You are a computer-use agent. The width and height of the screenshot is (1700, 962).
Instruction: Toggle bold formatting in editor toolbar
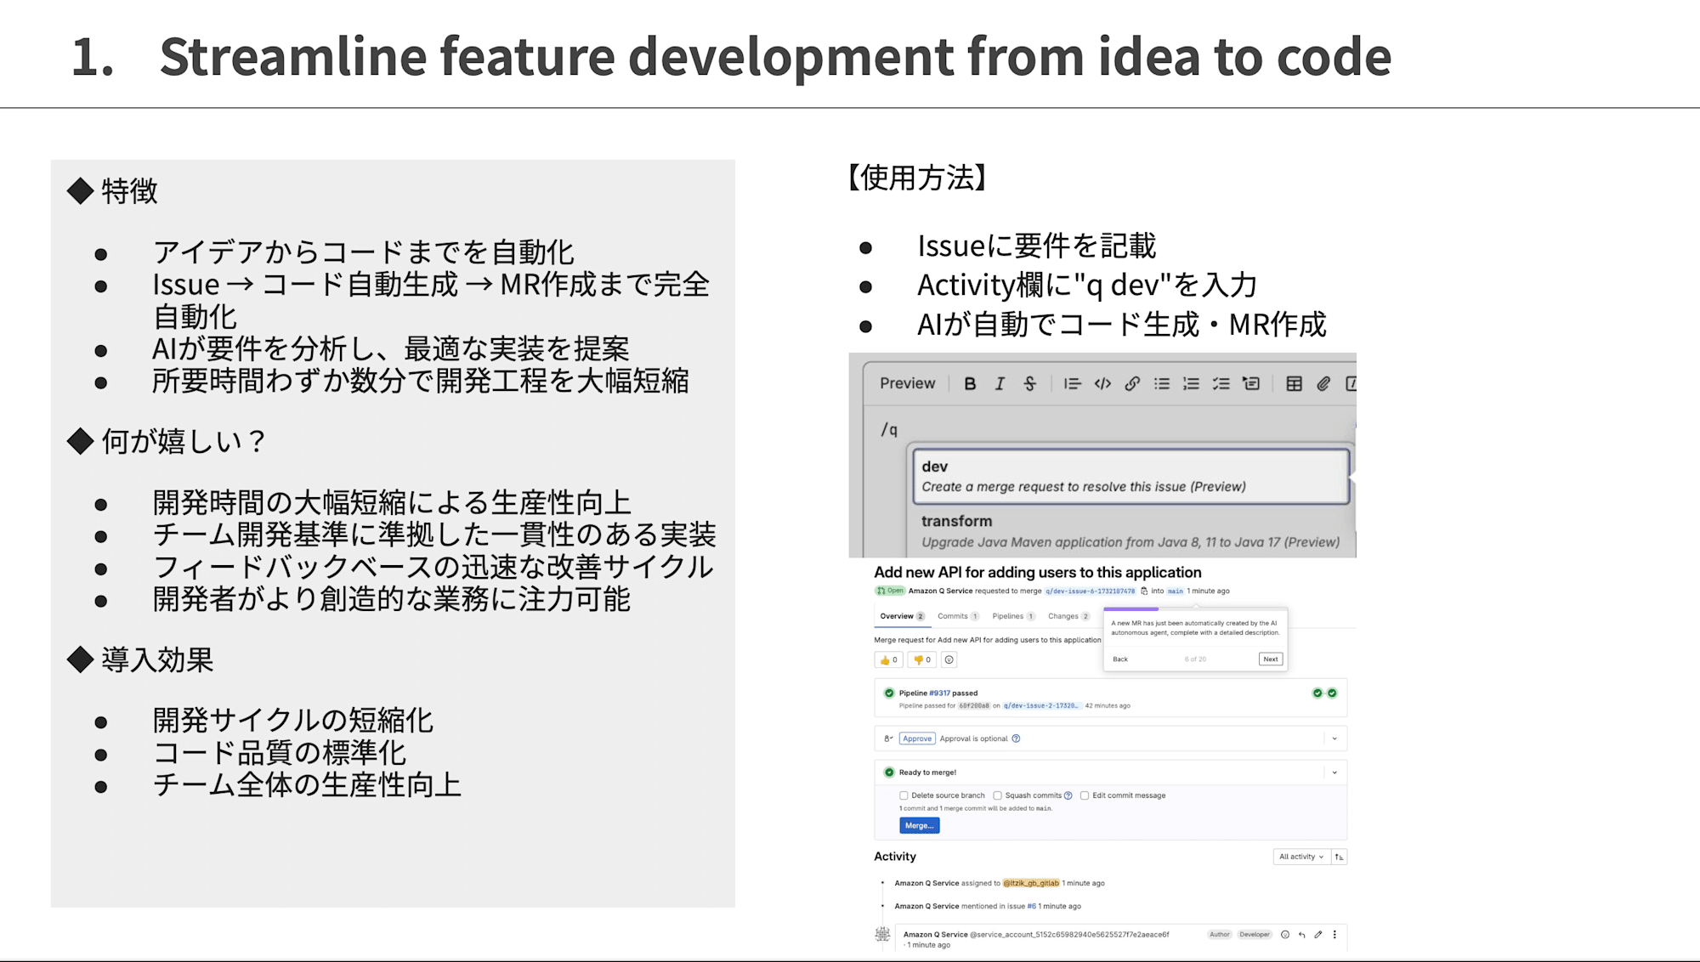click(x=970, y=384)
